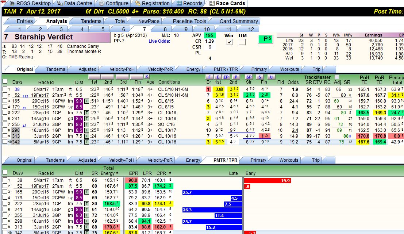Click trainer name Thomas Monte R
This screenshot has height=234, width=404.
84,51
